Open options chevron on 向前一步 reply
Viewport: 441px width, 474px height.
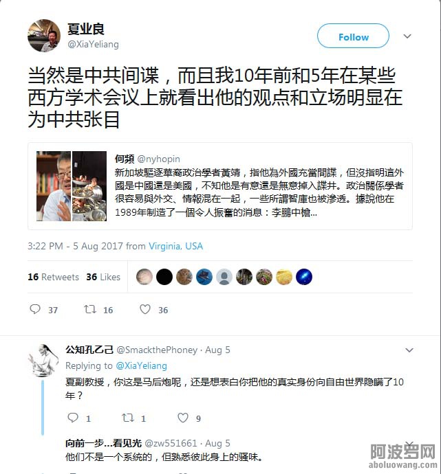[409, 444]
